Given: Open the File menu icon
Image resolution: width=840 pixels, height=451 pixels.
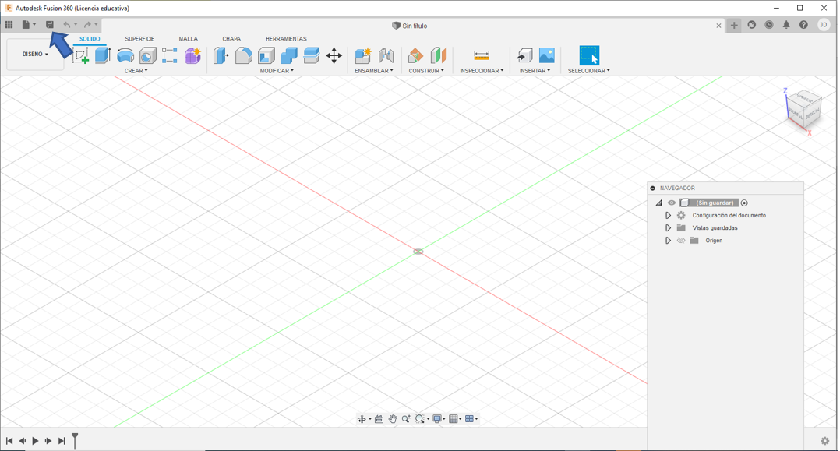Looking at the screenshot, I should click(x=26, y=25).
